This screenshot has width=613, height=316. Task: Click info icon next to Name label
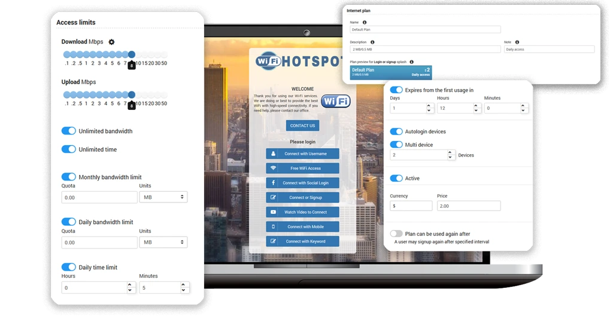pyautogui.click(x=365, y=22)
